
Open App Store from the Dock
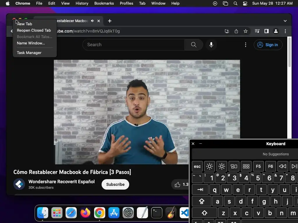[x=114, y=213]
